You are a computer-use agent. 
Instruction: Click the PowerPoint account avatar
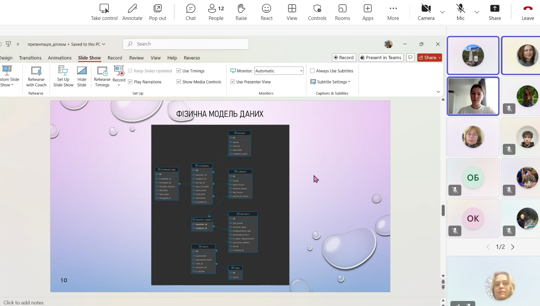388,44
